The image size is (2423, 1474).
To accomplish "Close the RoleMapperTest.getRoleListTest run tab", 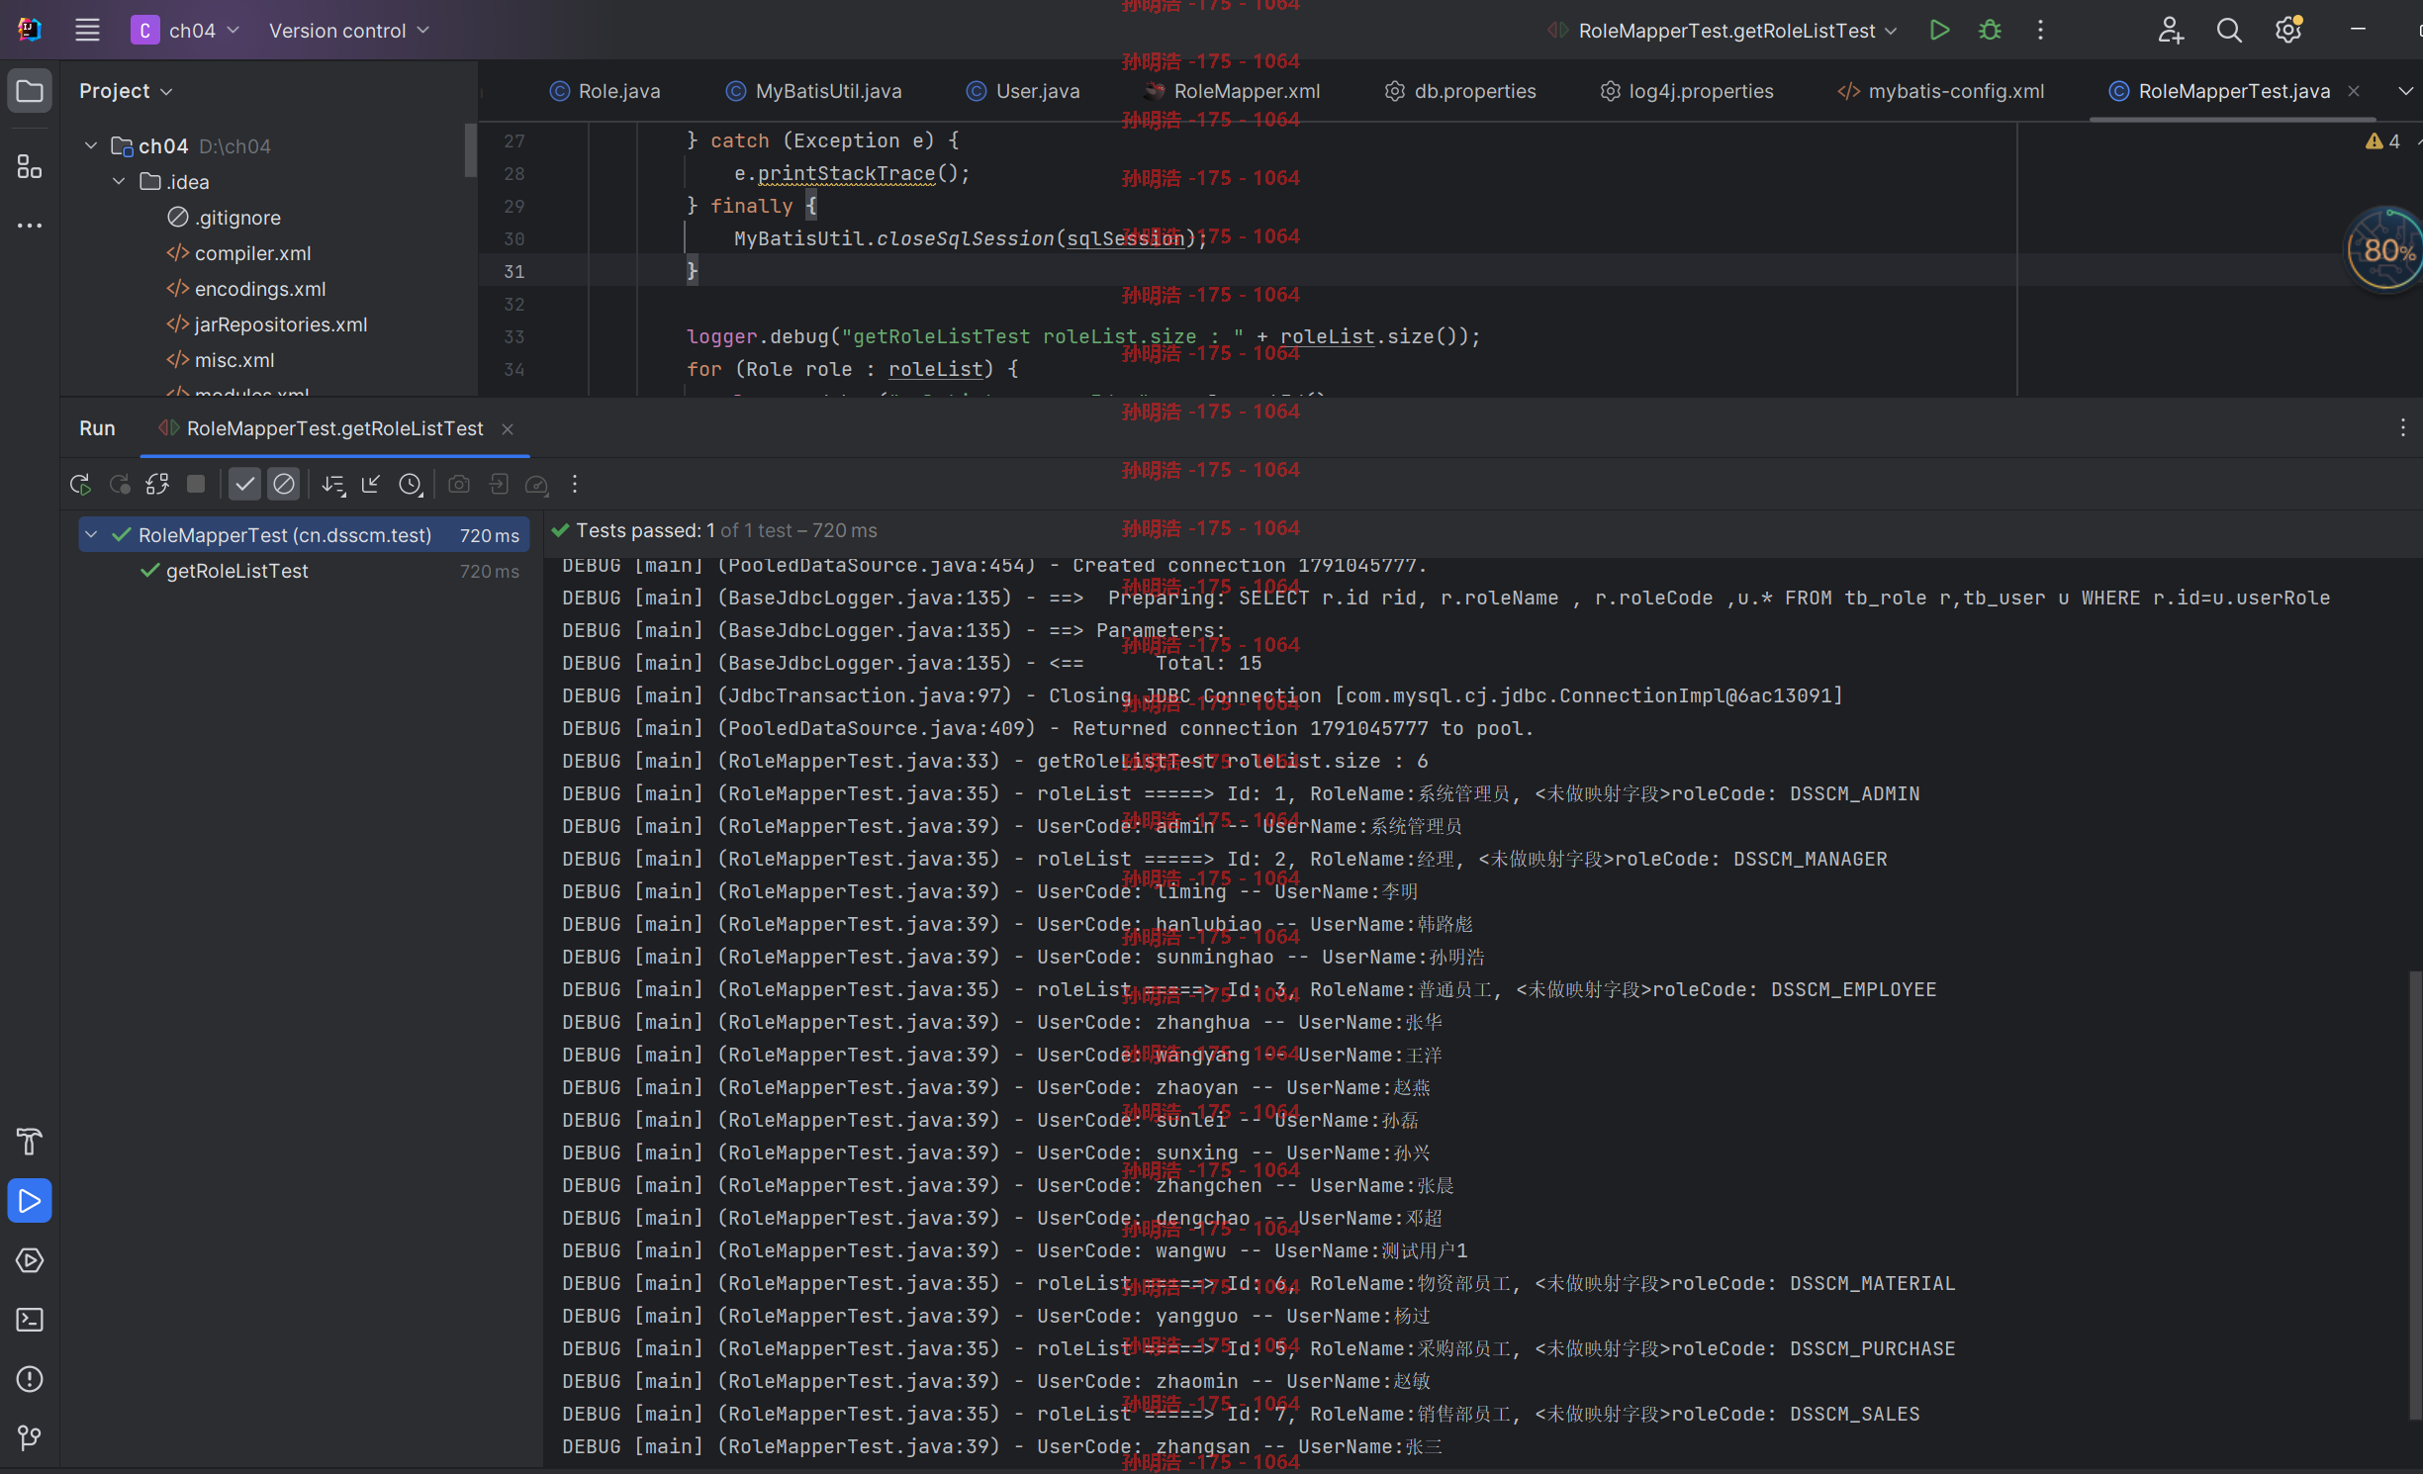I will click(x=508, y=428).
